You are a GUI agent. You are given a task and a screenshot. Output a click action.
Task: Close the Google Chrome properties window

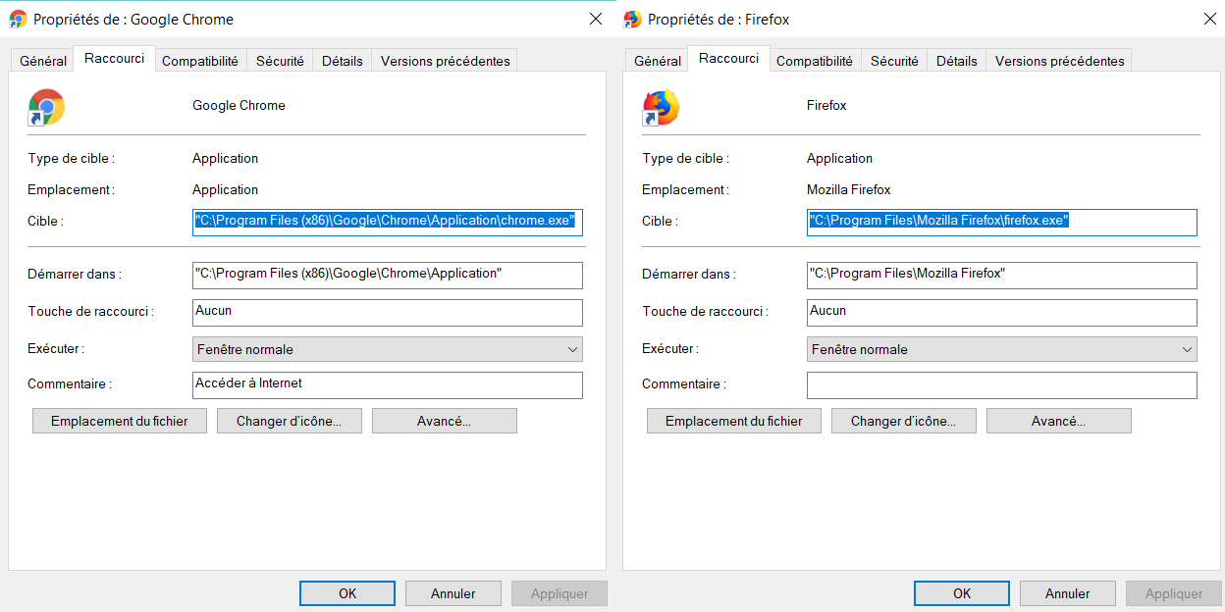(x=595, y=19)
